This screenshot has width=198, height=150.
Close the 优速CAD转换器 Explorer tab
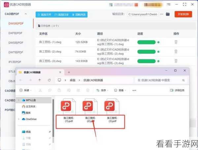coord(60,72)
